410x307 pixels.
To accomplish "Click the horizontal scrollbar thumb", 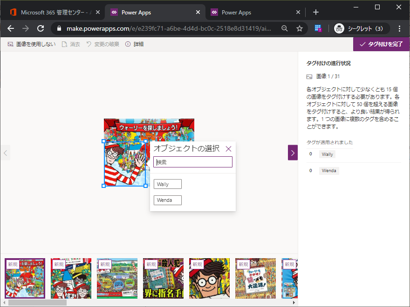I will [x=37, y=302].
